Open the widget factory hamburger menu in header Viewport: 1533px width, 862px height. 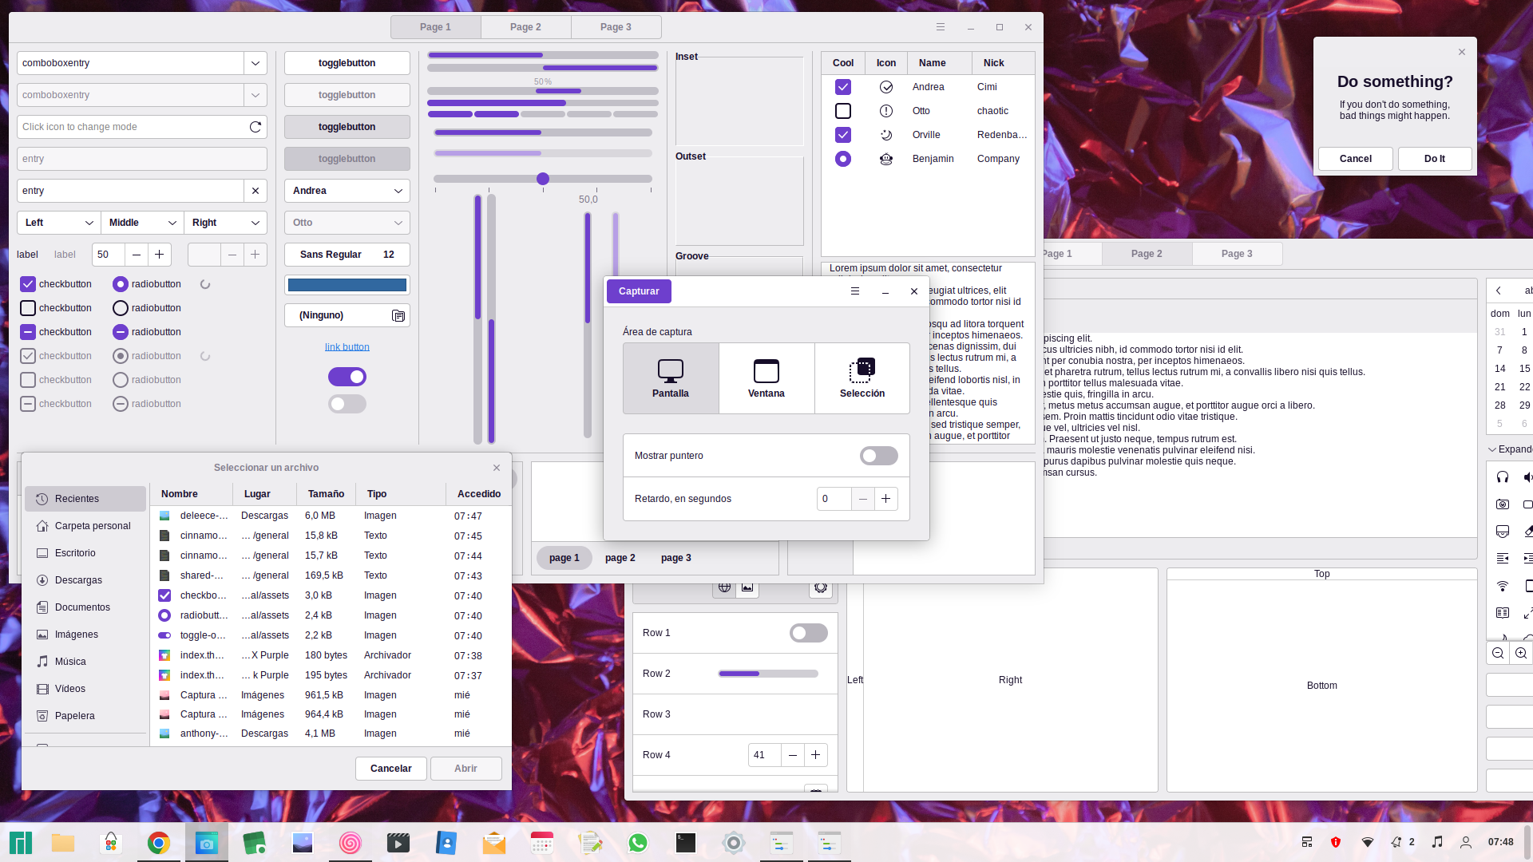point(941,27)
